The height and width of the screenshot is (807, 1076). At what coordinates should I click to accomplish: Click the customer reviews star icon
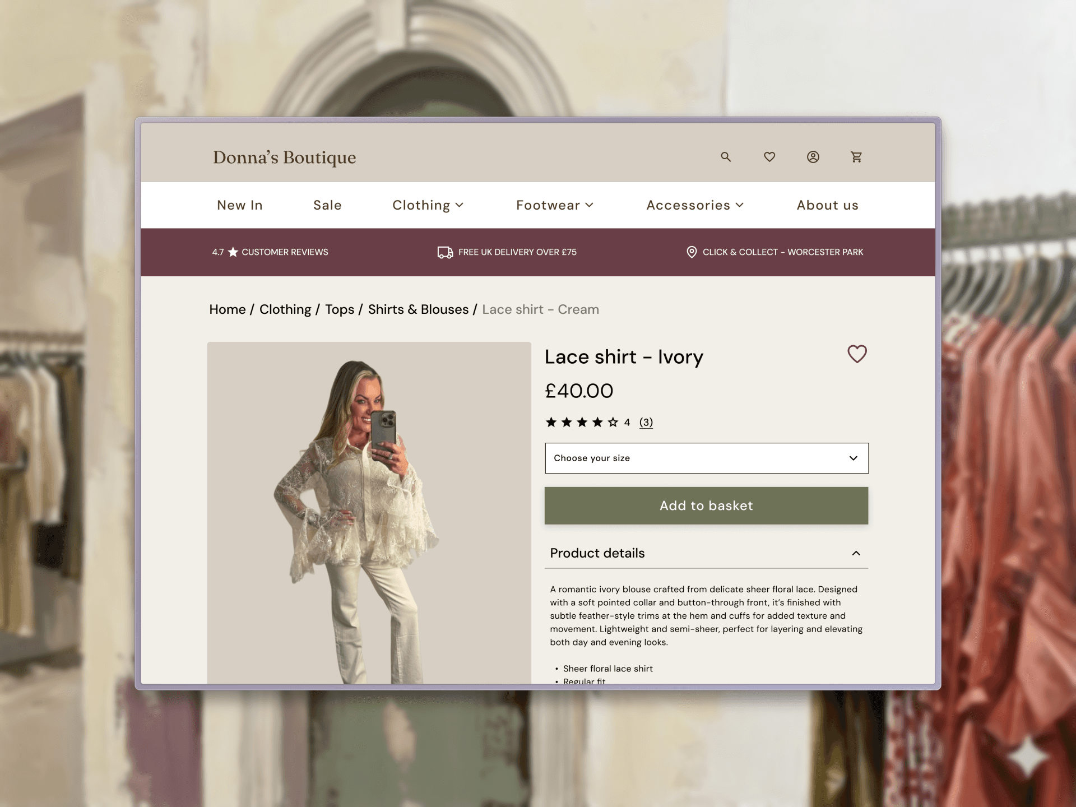pyautogui.click(x=233, y=252)
